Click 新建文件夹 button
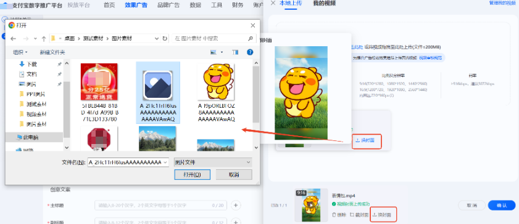Screen dimensions: 519x224 52,52
